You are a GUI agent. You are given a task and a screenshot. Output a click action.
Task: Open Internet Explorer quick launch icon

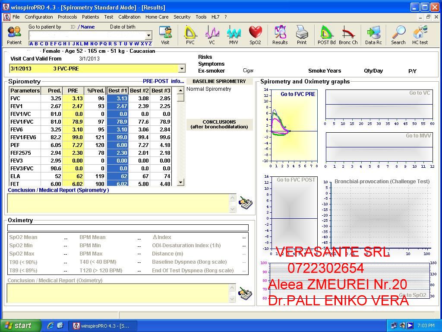(51, 326)
